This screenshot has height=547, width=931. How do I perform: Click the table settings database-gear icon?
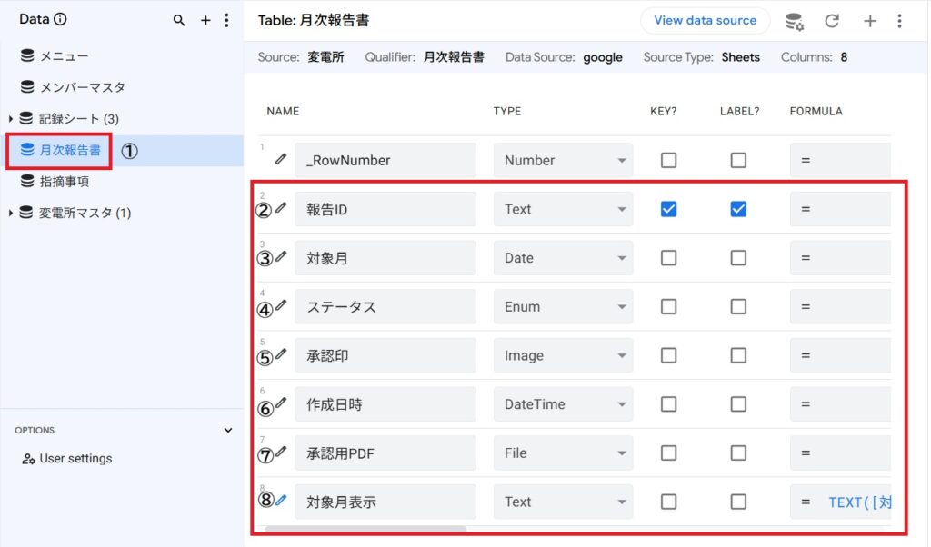pos(794,21)
